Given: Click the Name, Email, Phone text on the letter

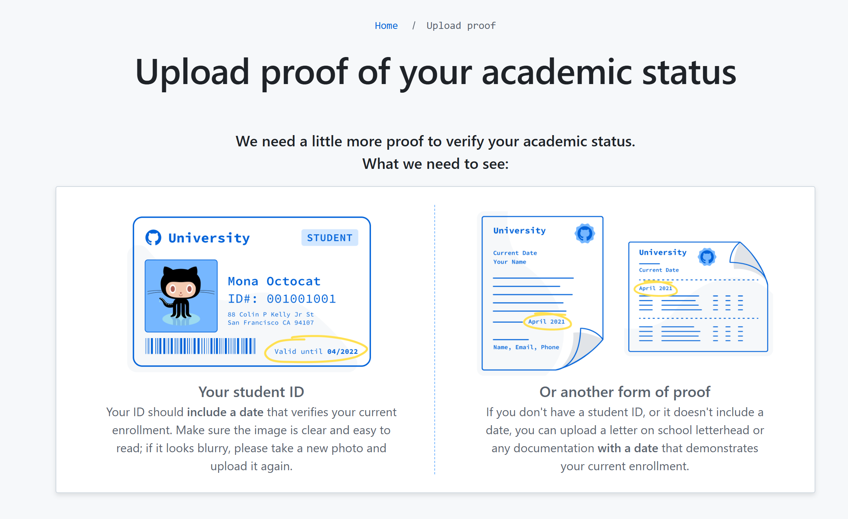Looking at the screenshot, I should [x=526, y=347].
